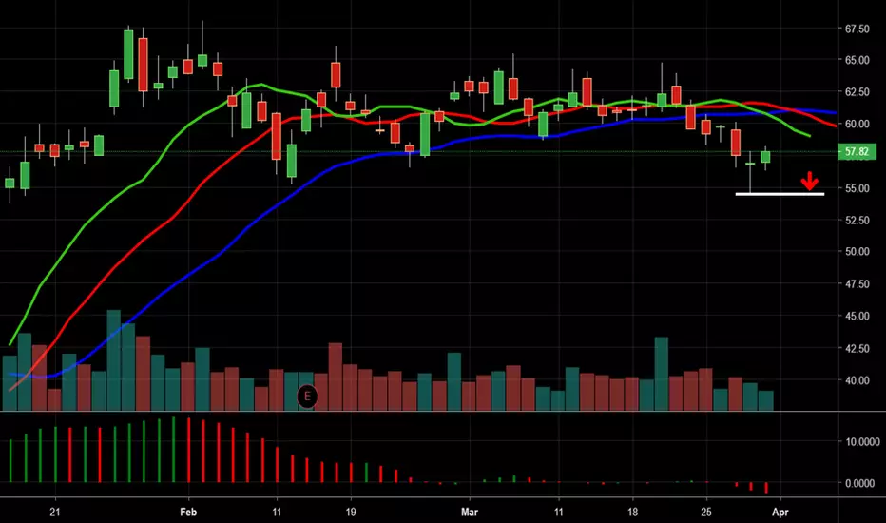Select the white horizontal support line

(x=780, y=194)
